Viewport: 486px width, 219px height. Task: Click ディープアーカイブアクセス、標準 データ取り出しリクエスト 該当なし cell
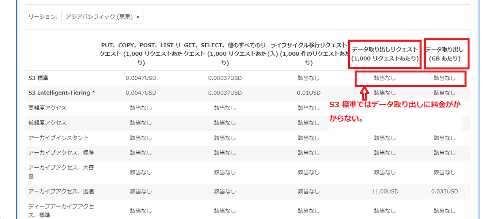click(385, 211)
